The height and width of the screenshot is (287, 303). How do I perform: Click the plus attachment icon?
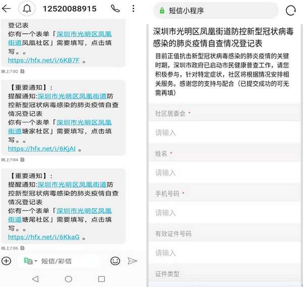tap(6, 261)
